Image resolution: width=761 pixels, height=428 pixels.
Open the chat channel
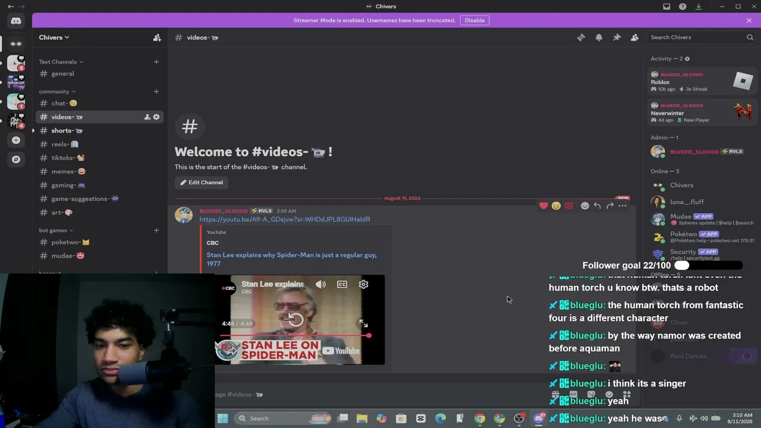click(x=99, y=103)
